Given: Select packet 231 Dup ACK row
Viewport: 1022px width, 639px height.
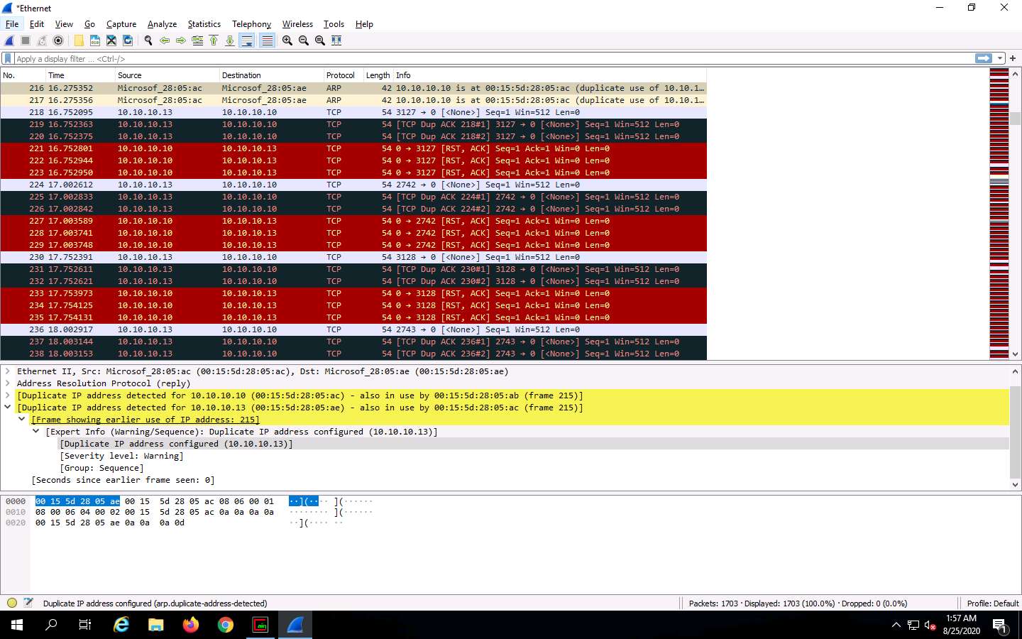Looking at the screenshot, I should 353,269.
